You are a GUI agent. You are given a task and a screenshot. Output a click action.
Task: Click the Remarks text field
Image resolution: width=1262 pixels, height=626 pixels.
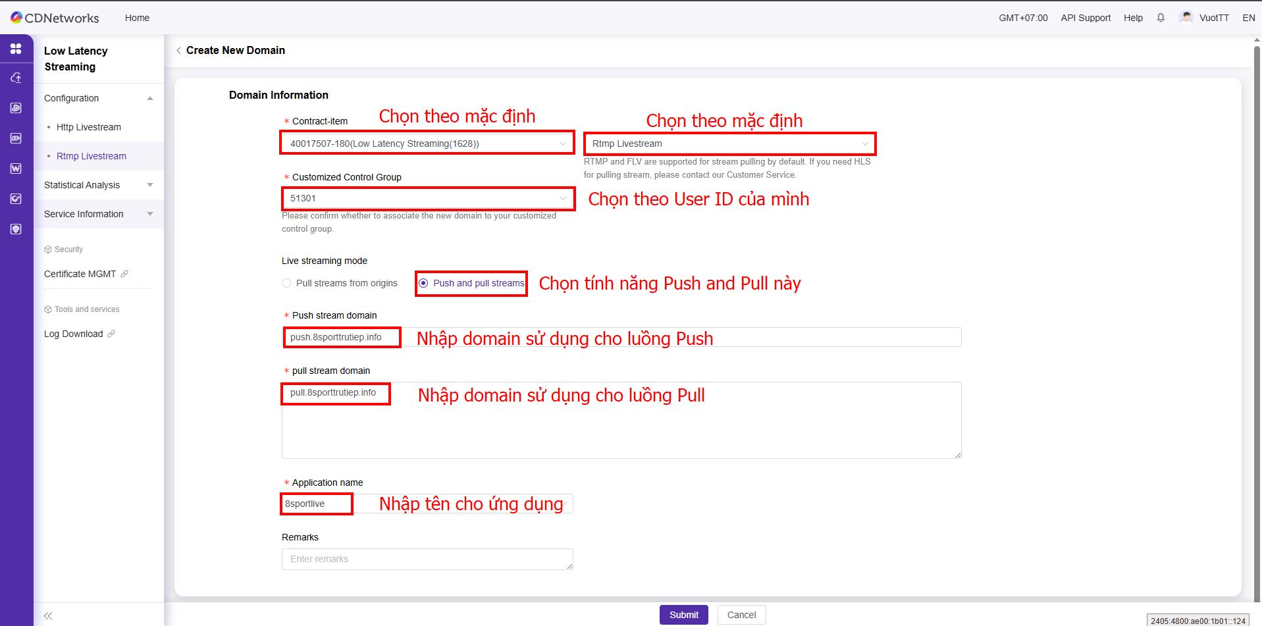pyautogui.click(x=427, y=559)
